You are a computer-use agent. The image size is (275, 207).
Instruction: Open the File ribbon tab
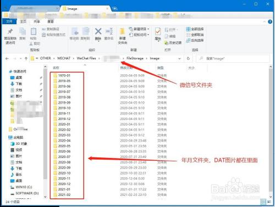(x=9, y=21)
